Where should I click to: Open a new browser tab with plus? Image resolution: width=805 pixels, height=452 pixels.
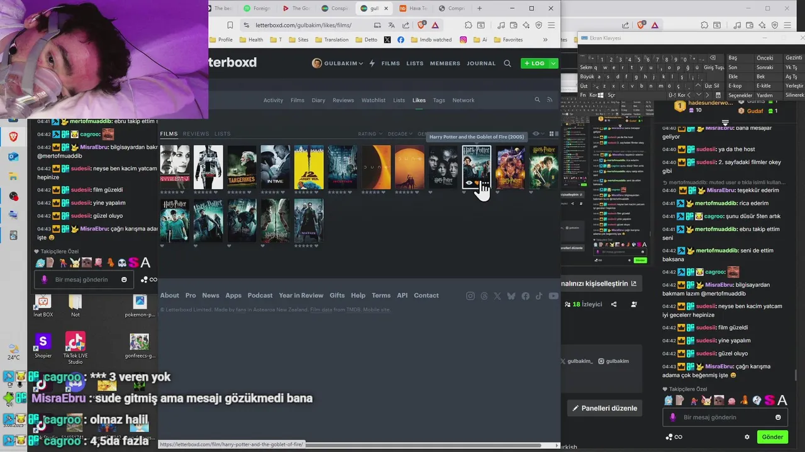click(x=479, y=8)
